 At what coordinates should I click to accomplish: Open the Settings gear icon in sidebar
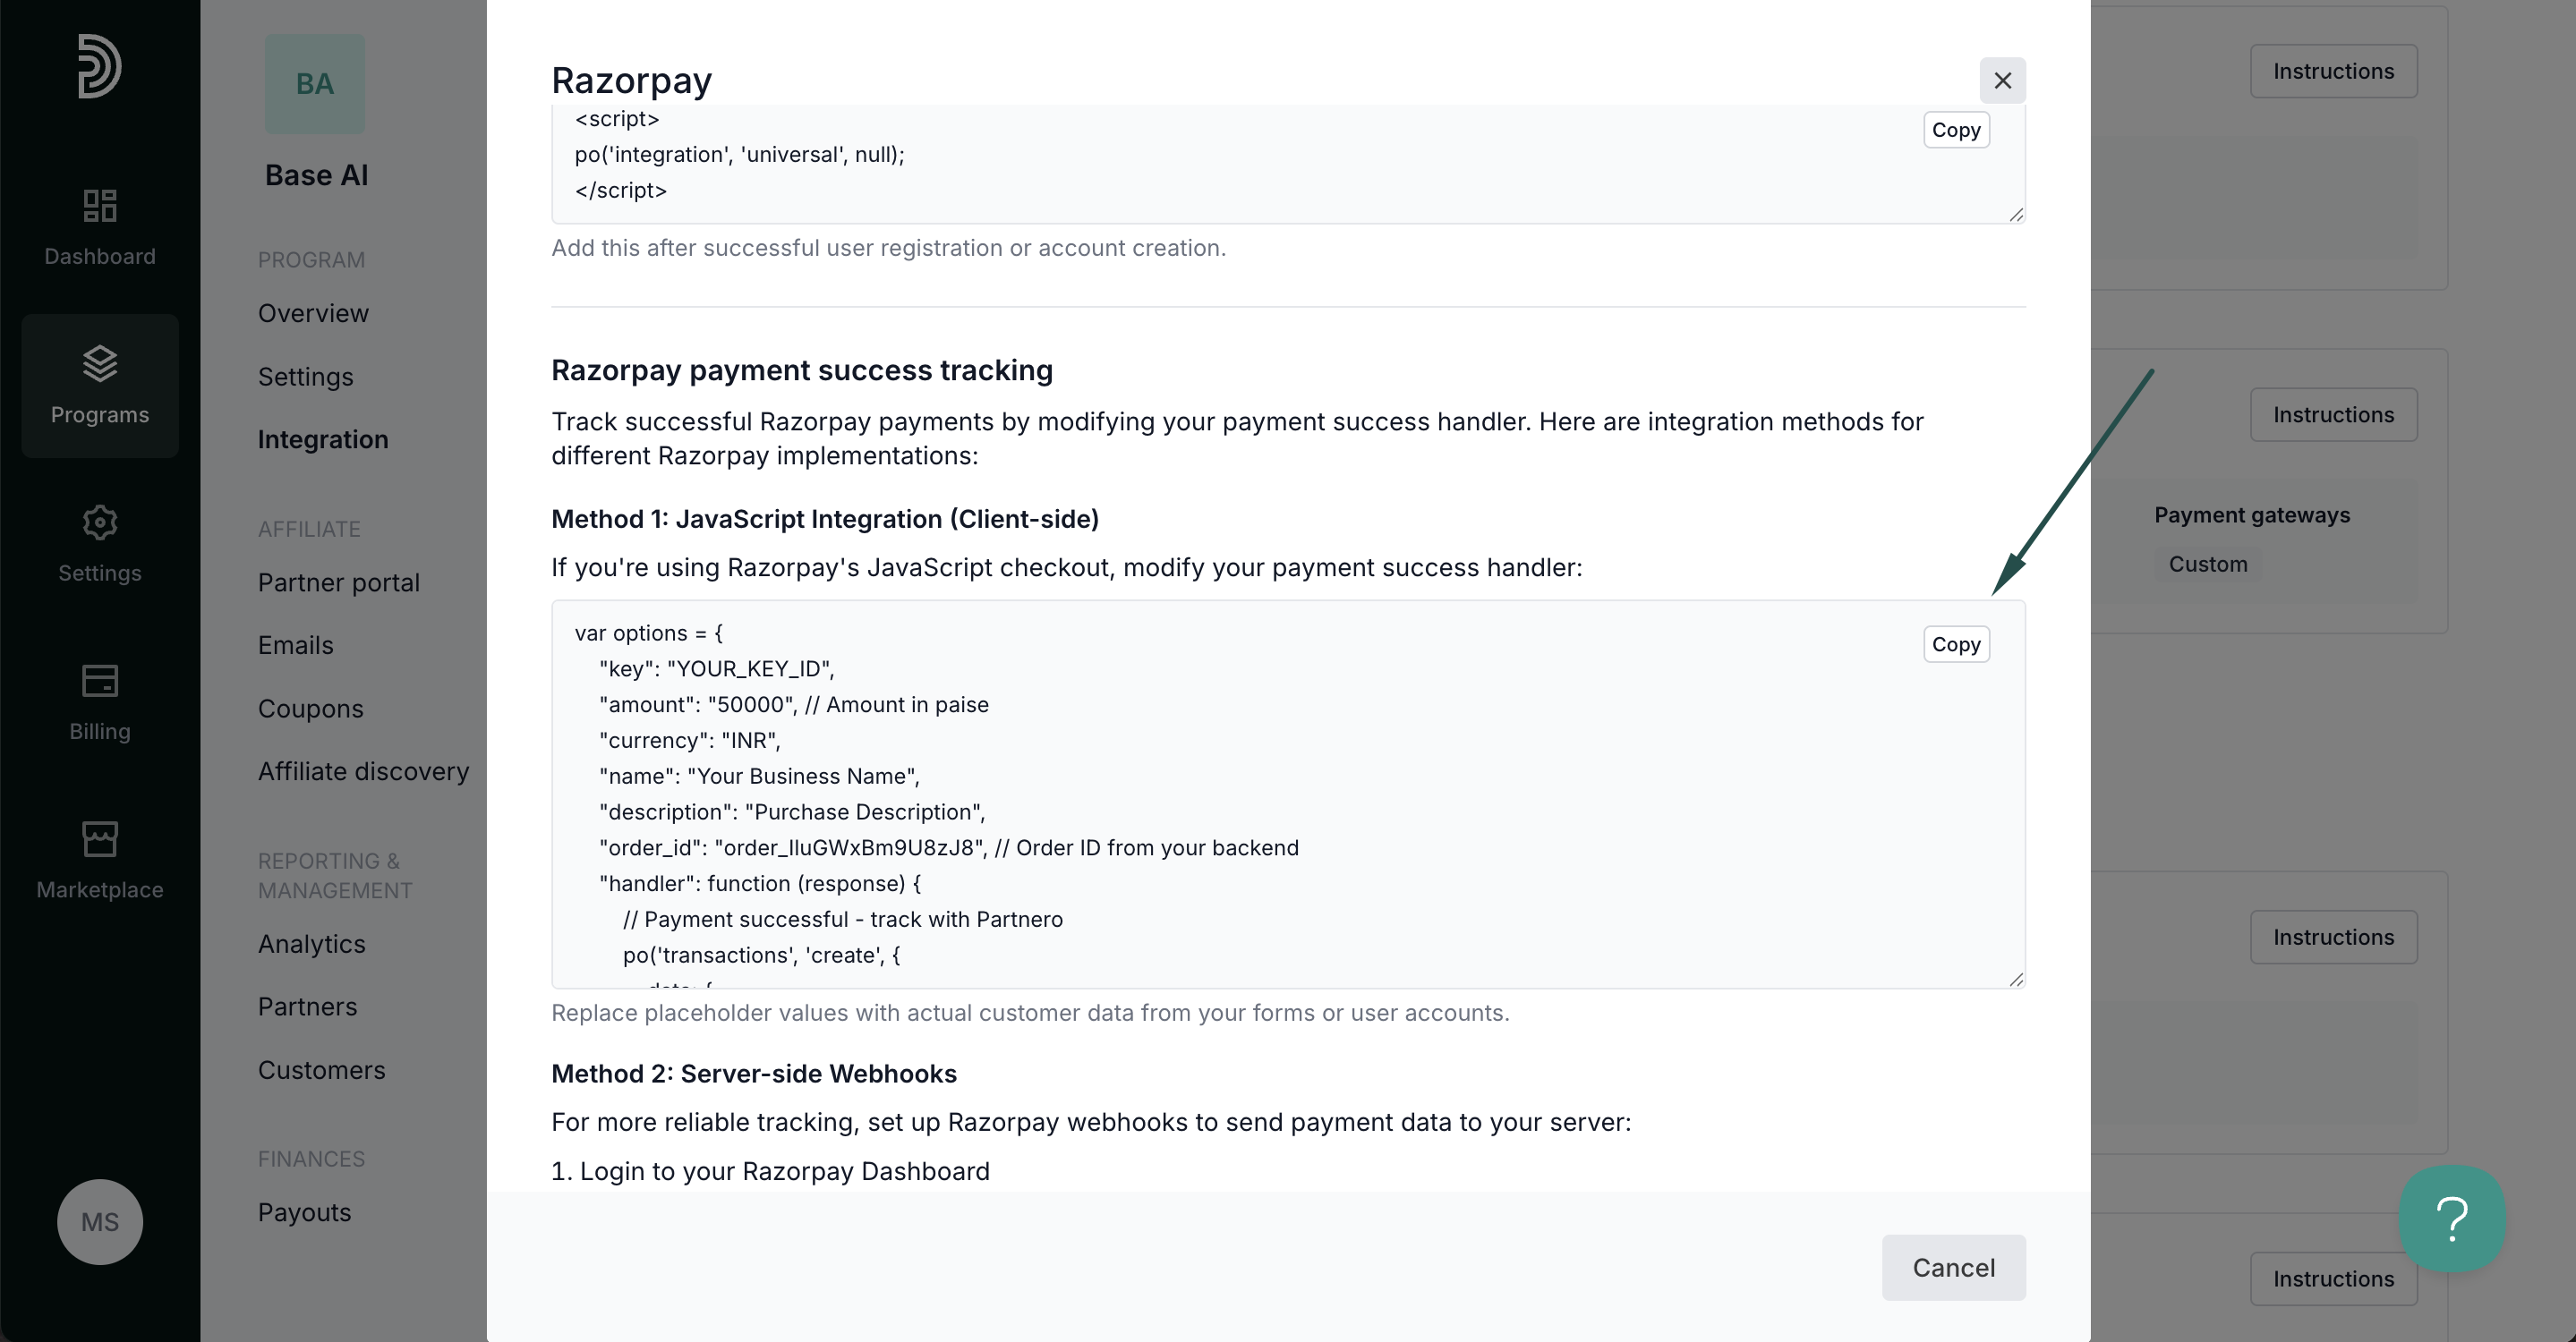100,522
